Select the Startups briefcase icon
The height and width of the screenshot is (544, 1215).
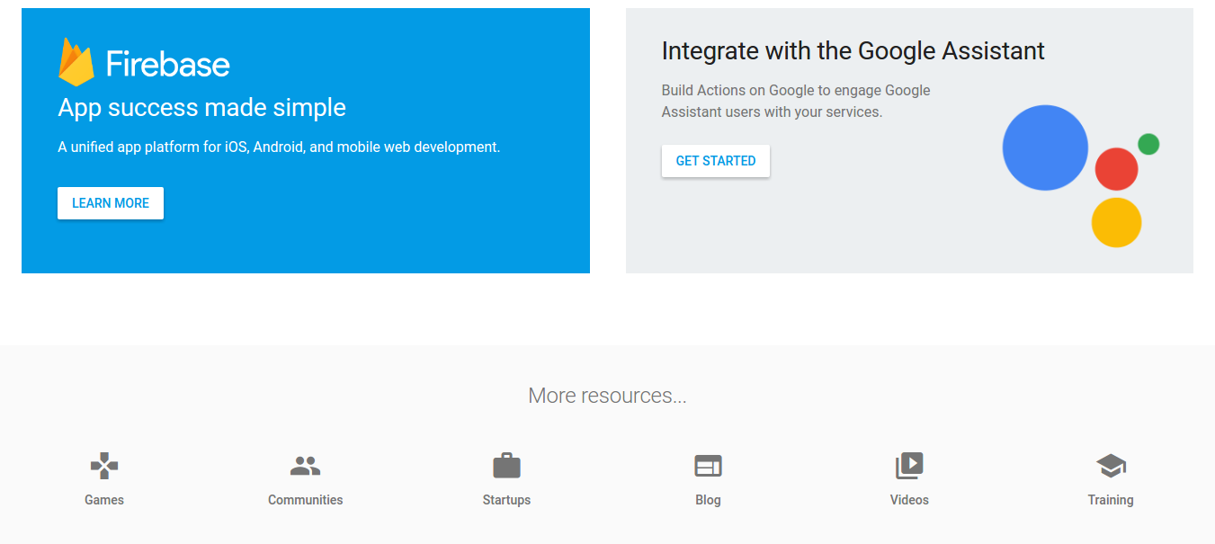[506, 466]
